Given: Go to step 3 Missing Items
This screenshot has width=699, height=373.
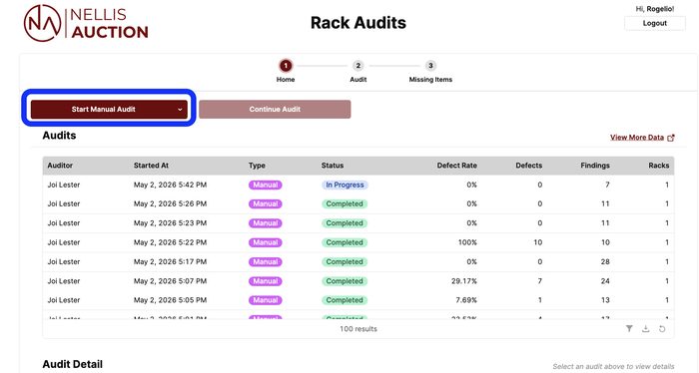Looking at the screenshot, I should point(430,71).
